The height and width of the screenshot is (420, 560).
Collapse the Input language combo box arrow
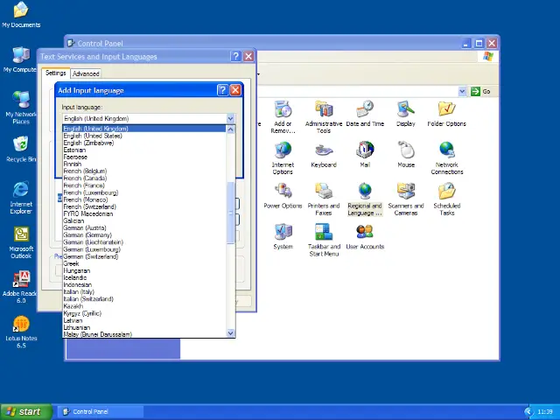coord(231,119)
